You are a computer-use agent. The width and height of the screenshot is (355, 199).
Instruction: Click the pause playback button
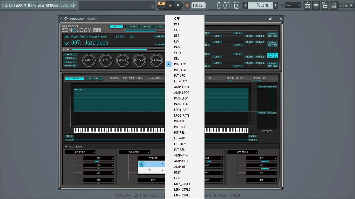pyautogui.click(x=170, y=5)
